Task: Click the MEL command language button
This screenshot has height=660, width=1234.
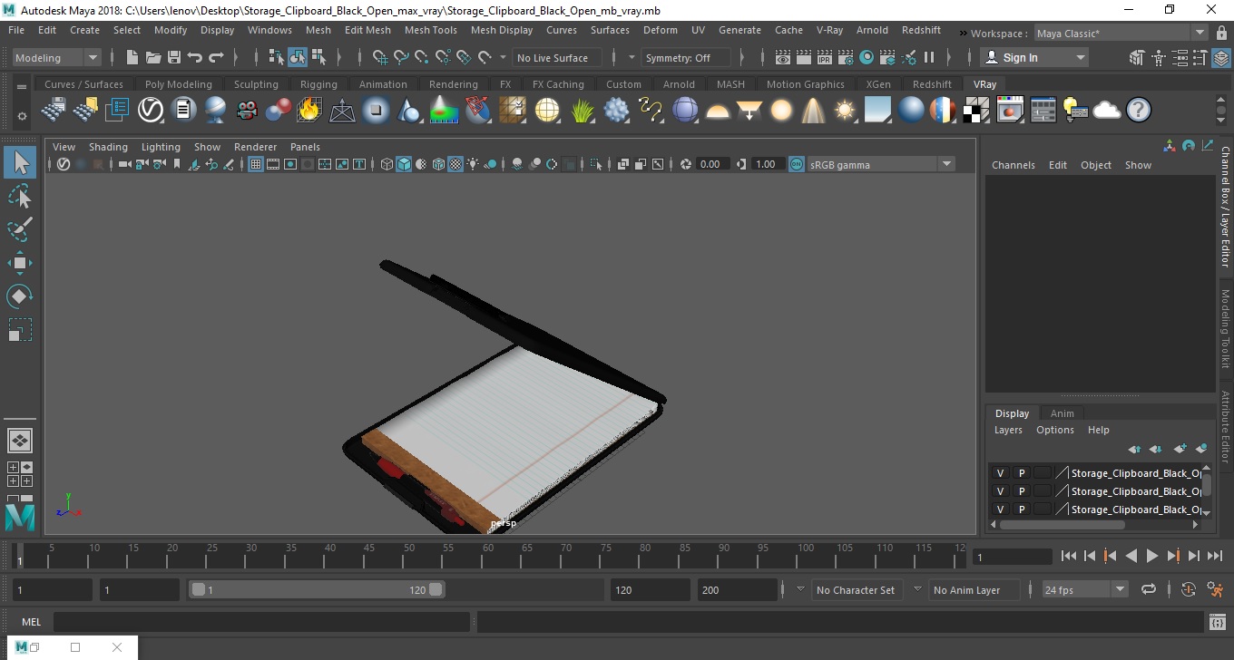Action: click(32, 622)
